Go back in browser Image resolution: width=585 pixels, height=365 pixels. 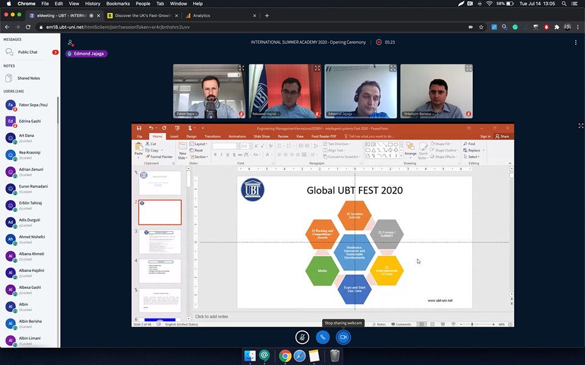pyautogui.click(x=7, y=27)
